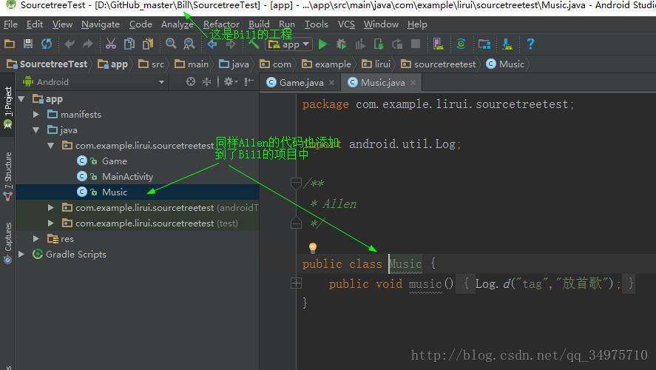Save all with the floppy disk icon
Viewport: 656px width, 370px height.
[x=28, y=44]
